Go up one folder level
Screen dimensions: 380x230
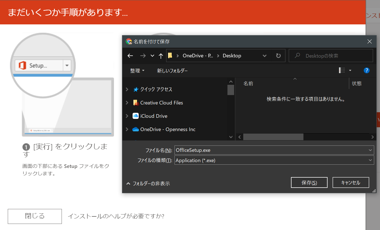(x=161, y=56)
